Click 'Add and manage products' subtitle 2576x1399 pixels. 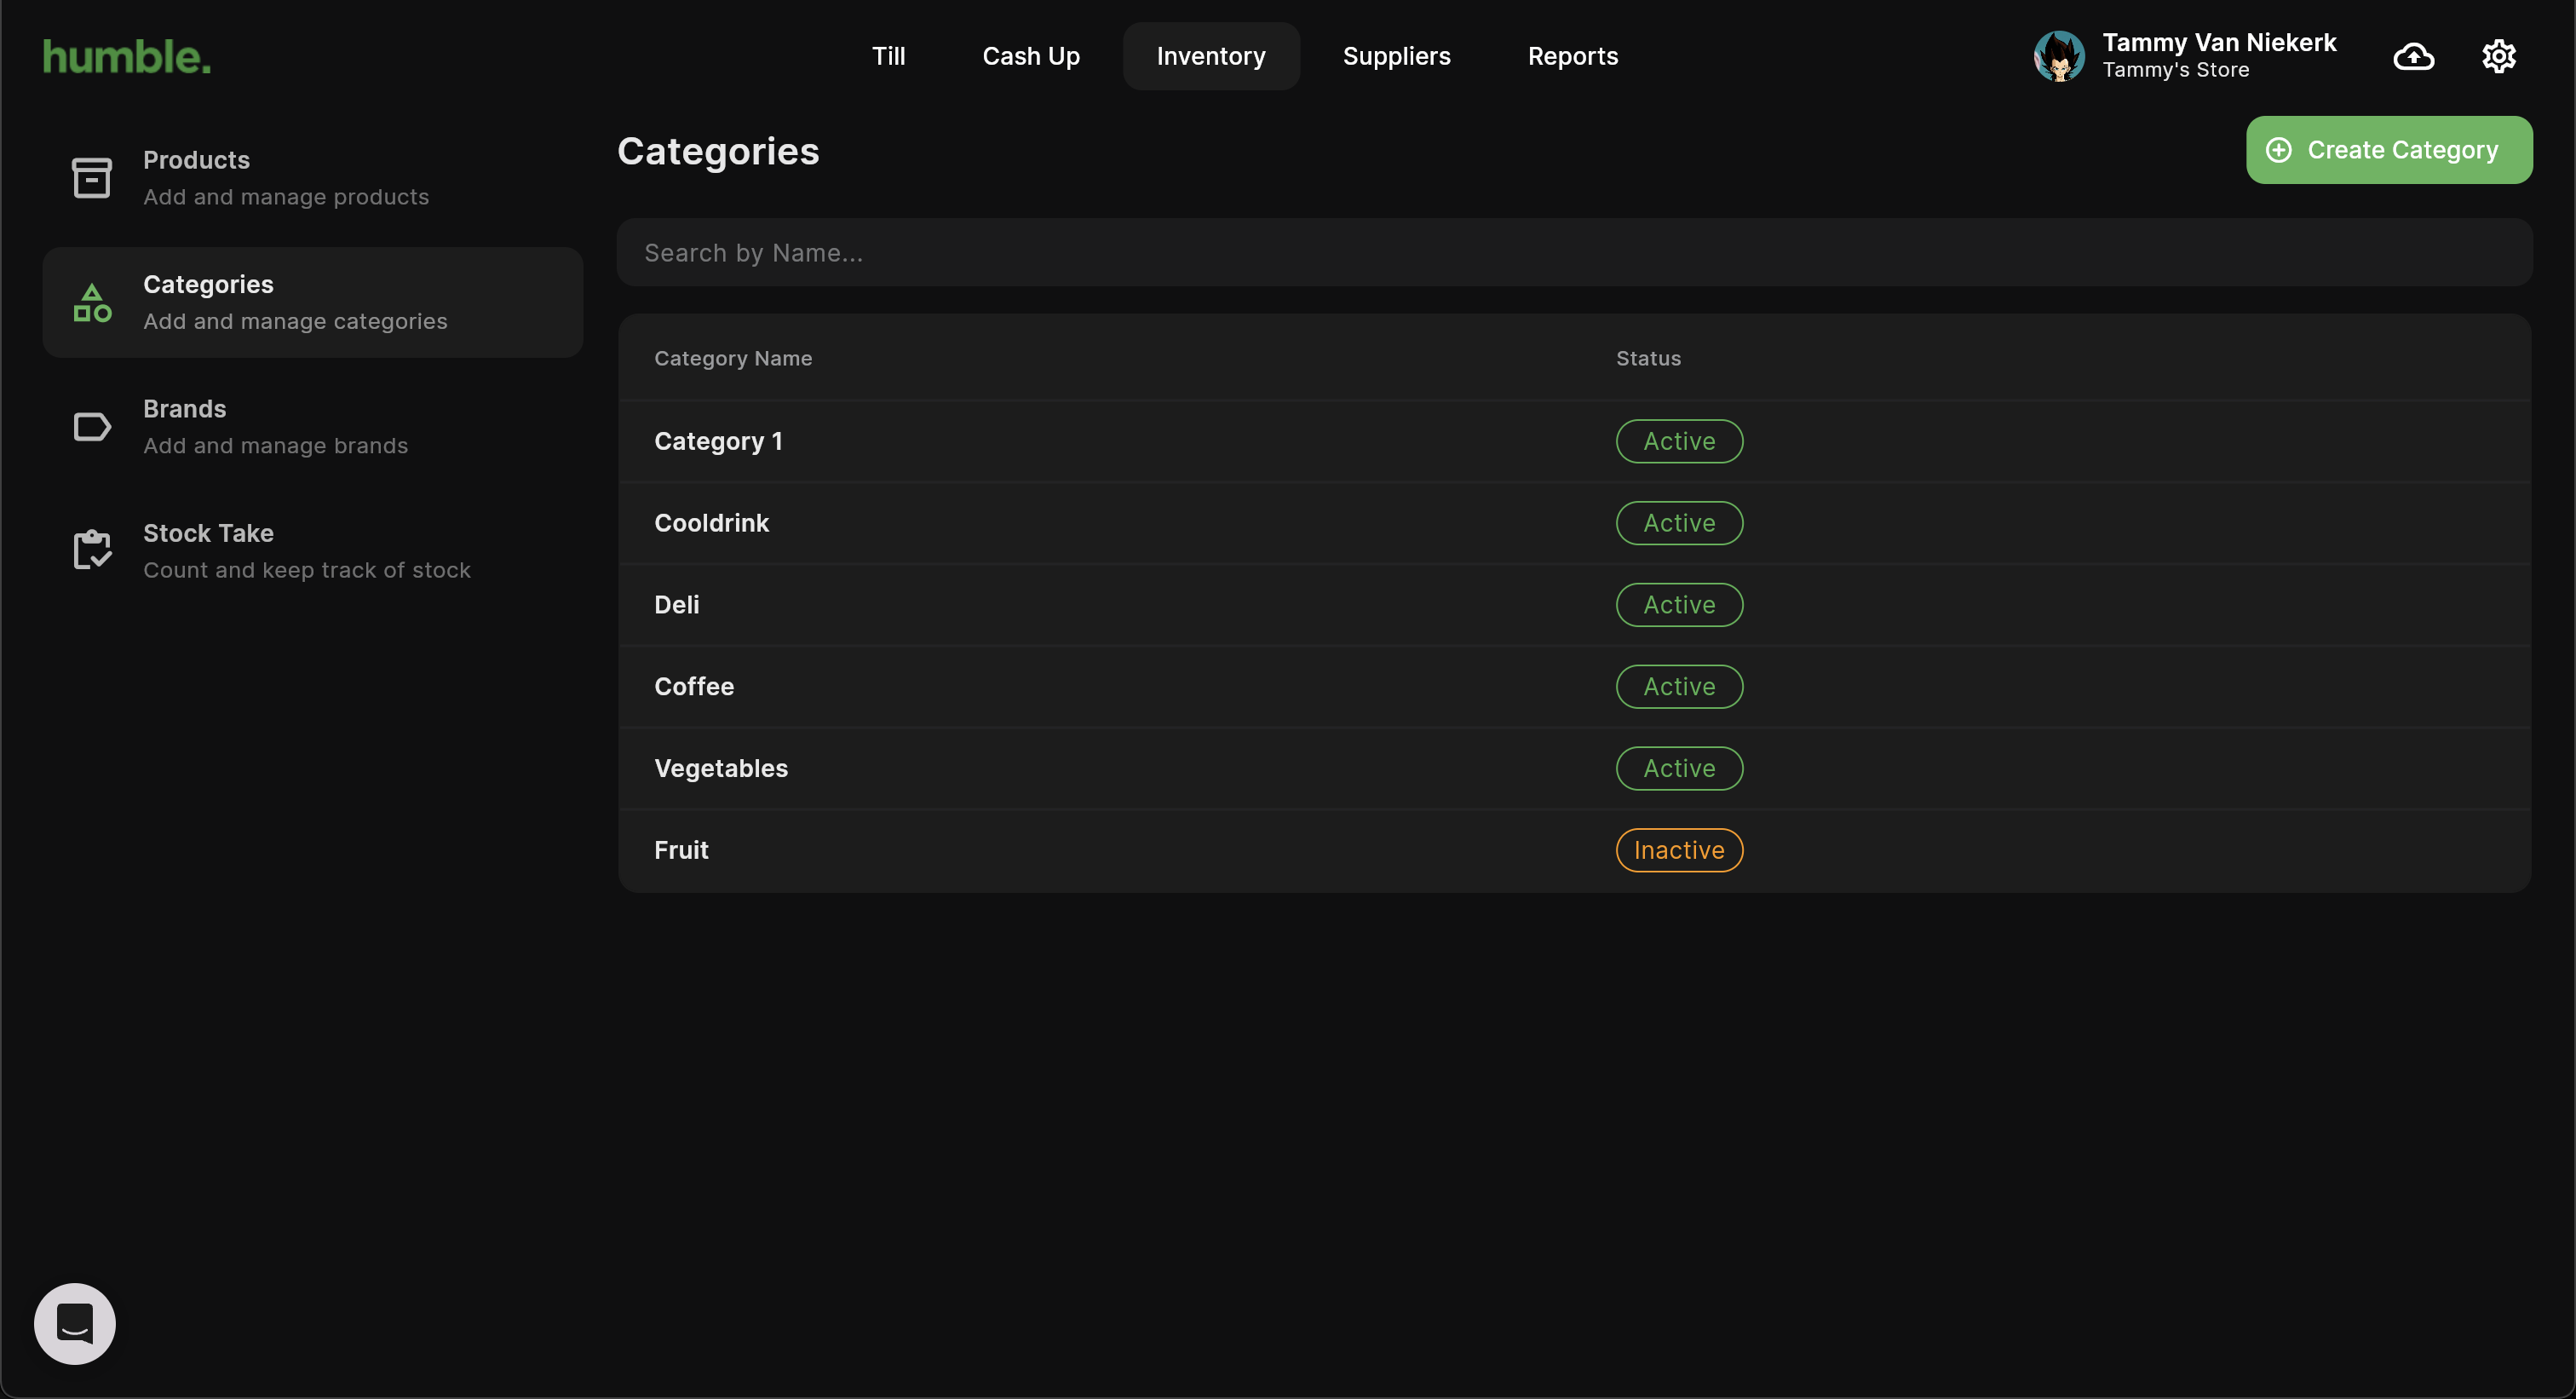click(x=286, y=197)
